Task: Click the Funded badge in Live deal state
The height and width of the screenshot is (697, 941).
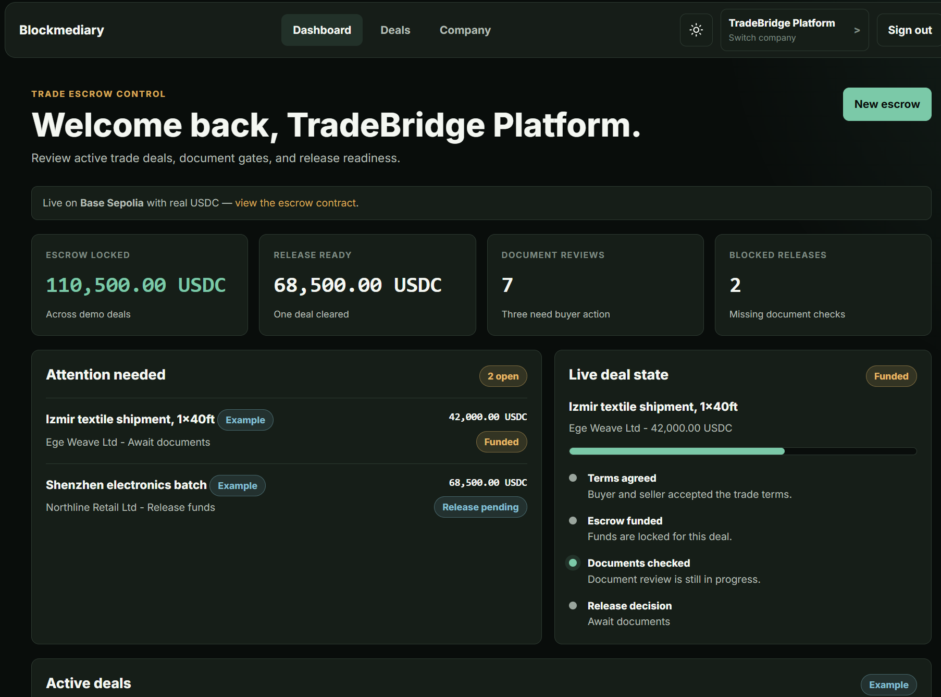Action: tap(891, 376)
